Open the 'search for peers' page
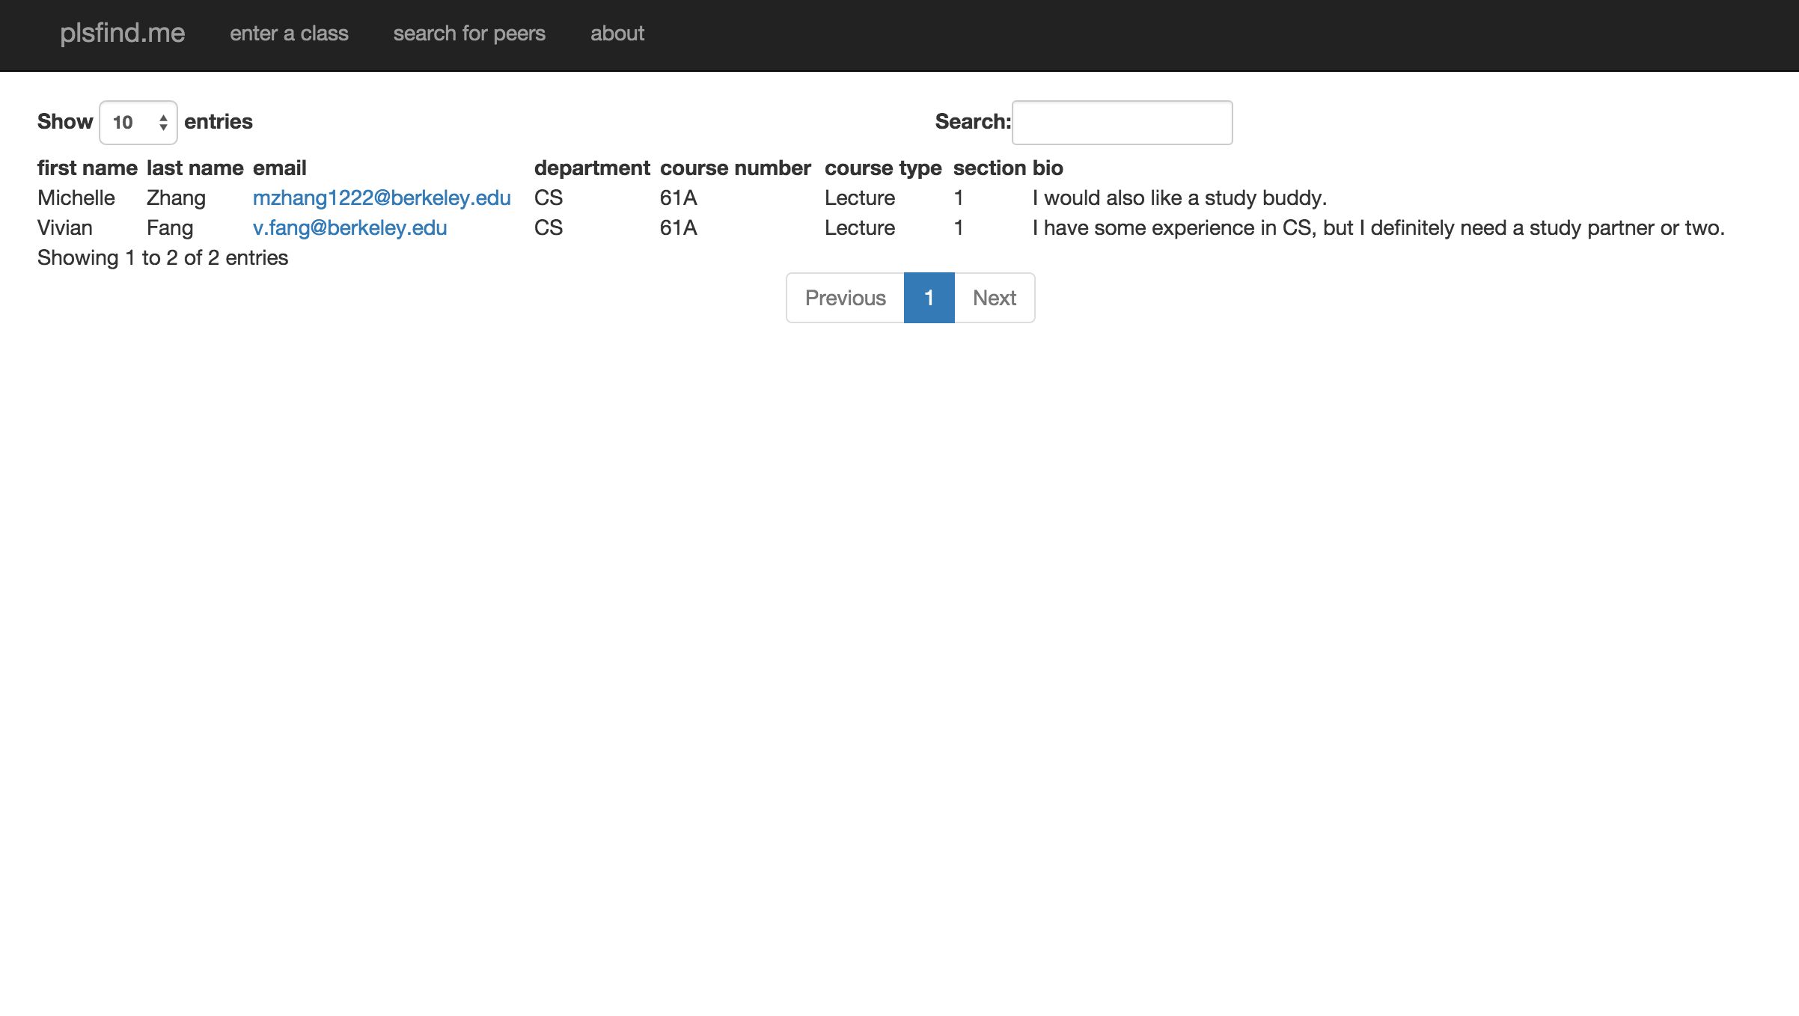 469,34
